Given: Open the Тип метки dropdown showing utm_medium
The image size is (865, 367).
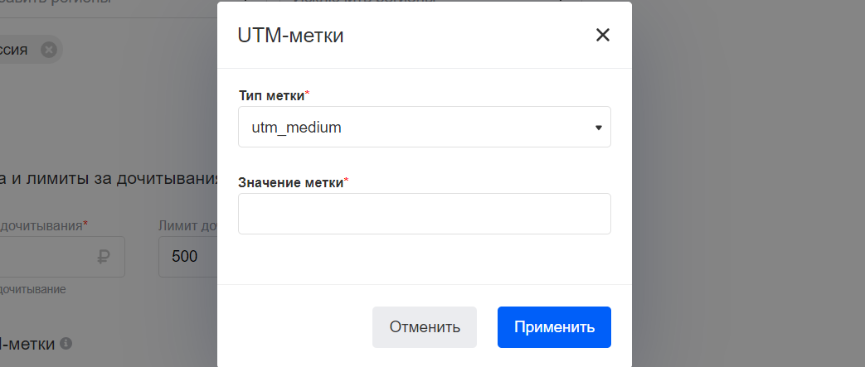Looking at the screenshot, I should click(425, 128).
